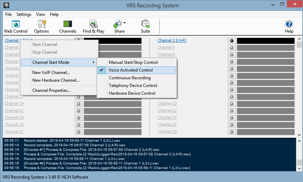Select Hardware Device Control mode
The image size is (303, 182).
point(137,93)
